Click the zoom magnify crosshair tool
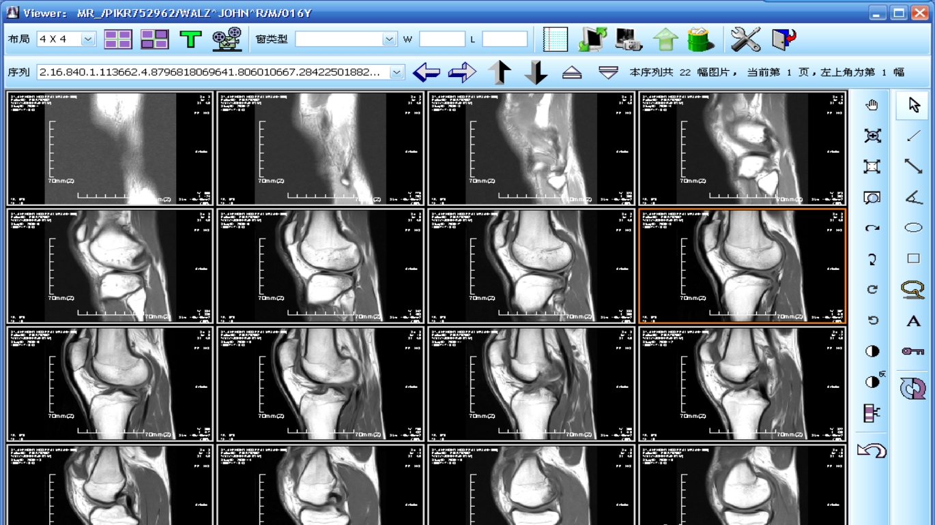The width and height of the screenshot is (935, 525). pyautogui.click(x=872, y=136)
